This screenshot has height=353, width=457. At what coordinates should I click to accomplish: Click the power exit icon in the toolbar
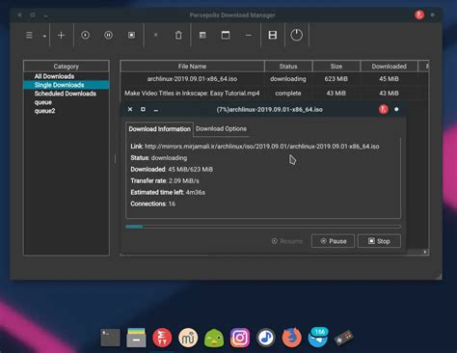[x=296, y=35]
